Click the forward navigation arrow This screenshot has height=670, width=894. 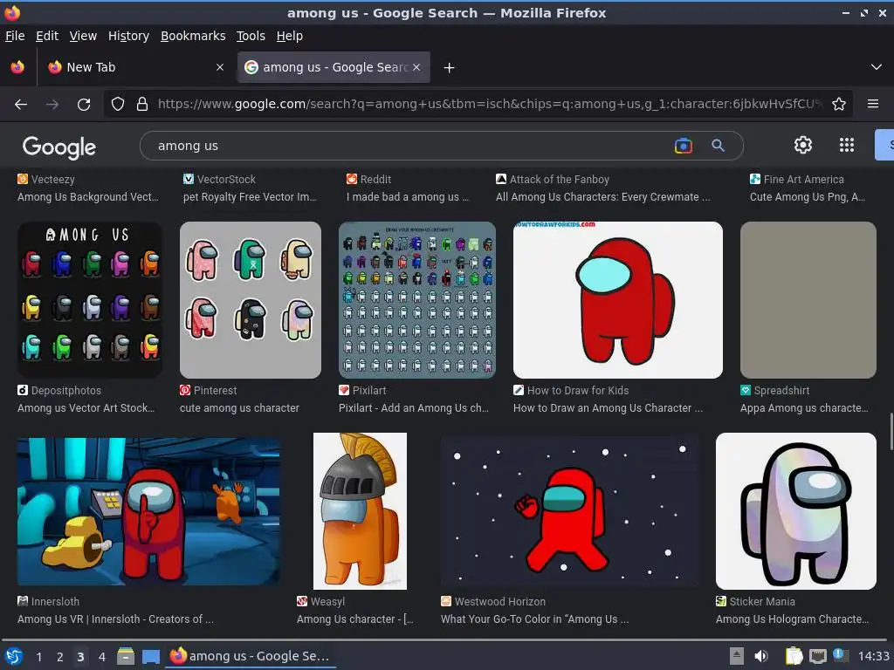[x=52, y=105]
